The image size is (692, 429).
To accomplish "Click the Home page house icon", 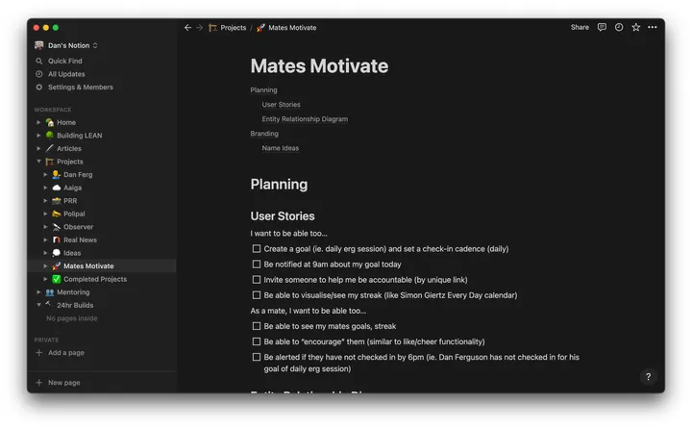I will [50, 122].
